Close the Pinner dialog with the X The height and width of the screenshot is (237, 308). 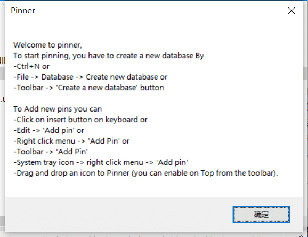[x=291, y=11]
